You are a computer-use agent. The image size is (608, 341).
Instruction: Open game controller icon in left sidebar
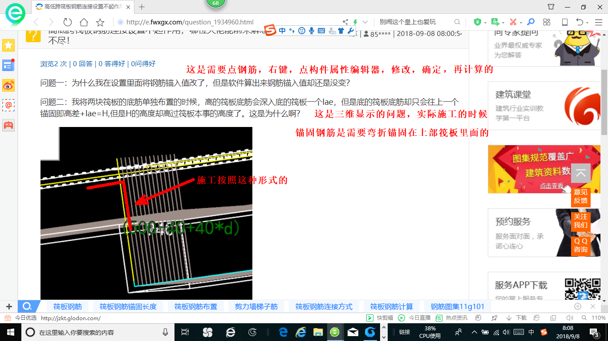[8, 125]
